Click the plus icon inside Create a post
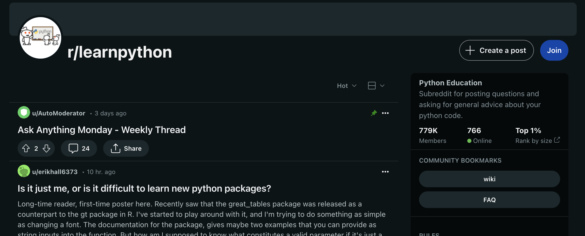 pyautogui.click(x=470, y=50)
